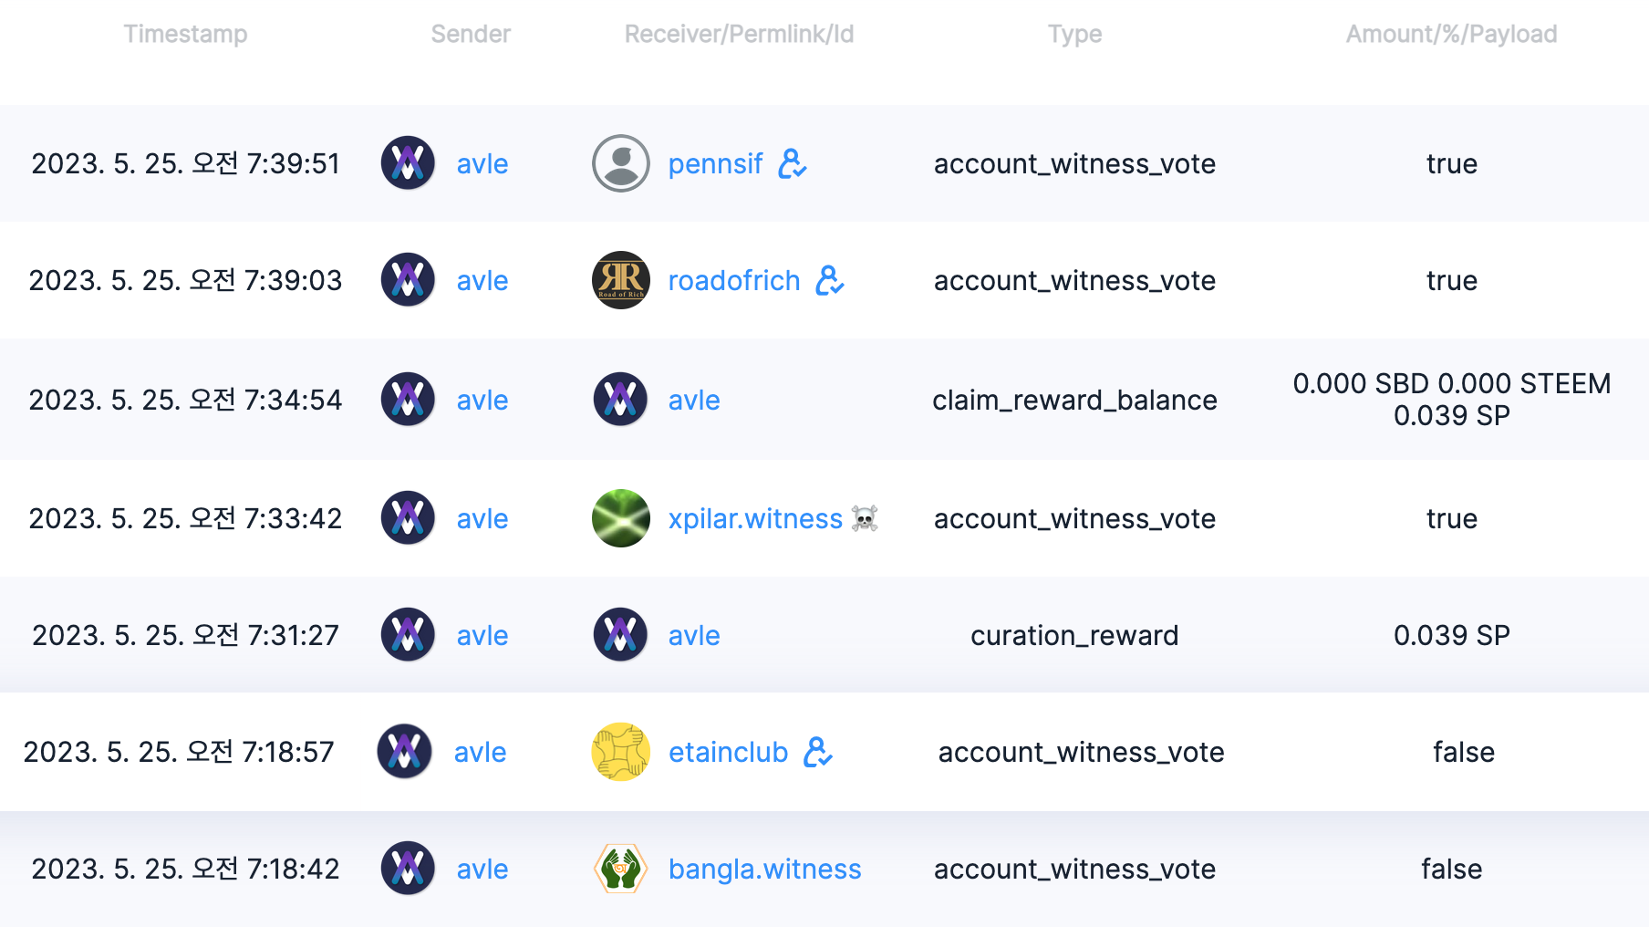Screen dimensions: 1649x927
Task: Click avle receiver link in claim_reward_balance row
Action: [694, 401]
